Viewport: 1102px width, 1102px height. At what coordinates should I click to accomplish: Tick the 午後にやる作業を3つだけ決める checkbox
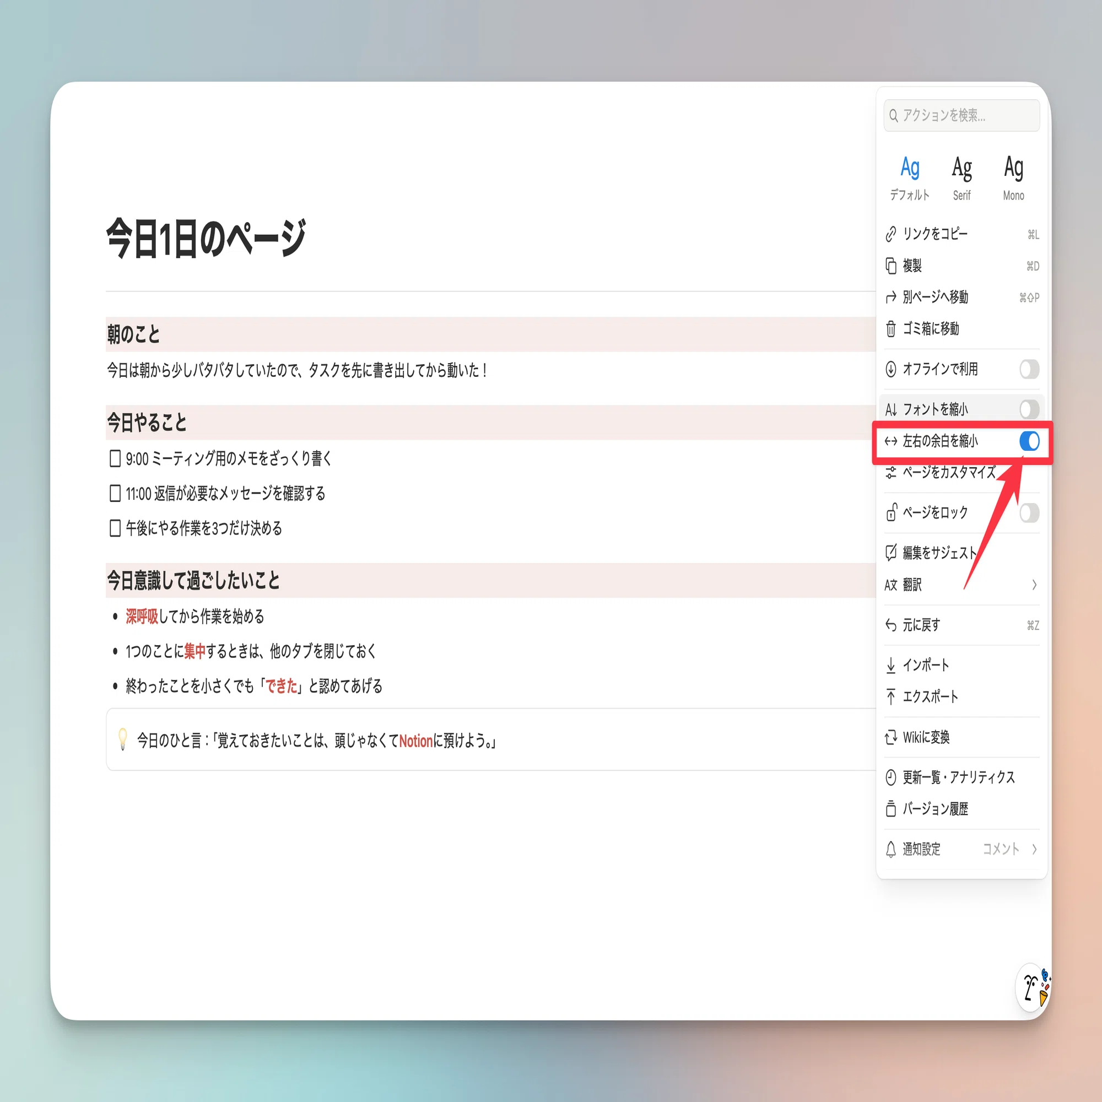[115, 528]
